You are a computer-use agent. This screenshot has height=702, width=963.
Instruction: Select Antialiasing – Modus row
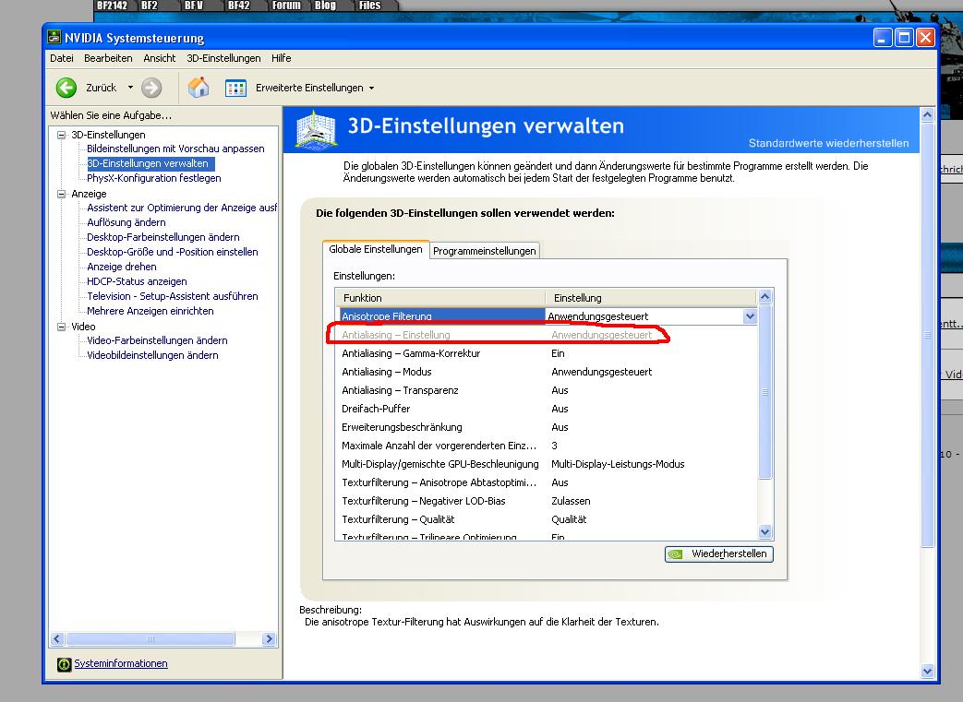pyautogui.click(x=548, y=372)
